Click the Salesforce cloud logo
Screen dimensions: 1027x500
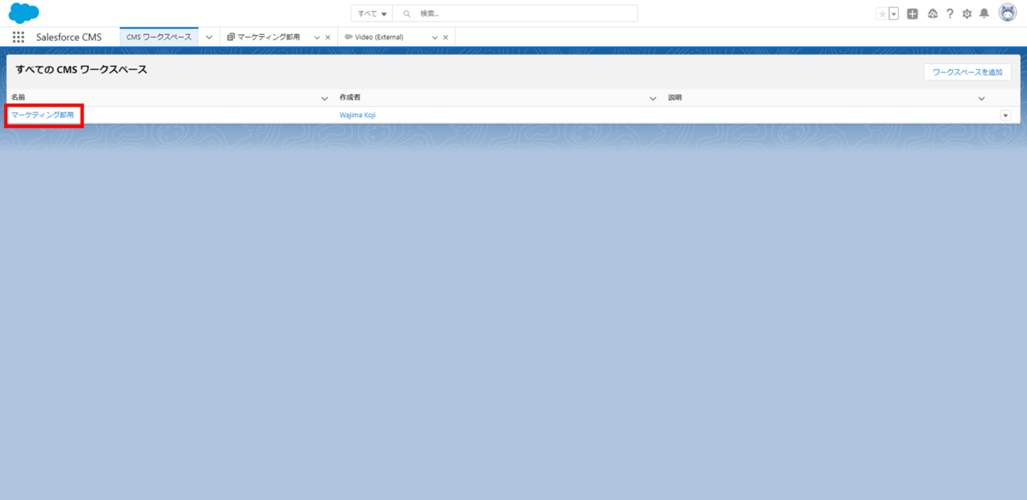point(24,13)
